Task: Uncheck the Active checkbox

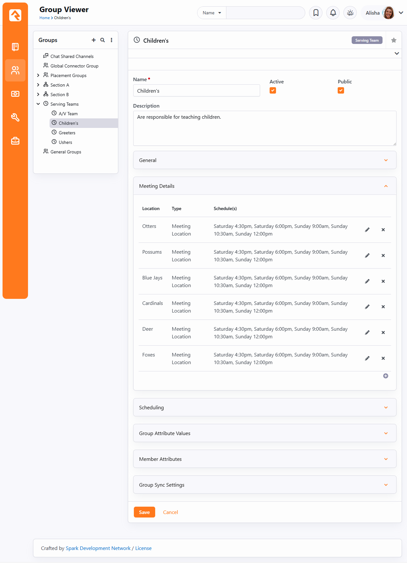Action: pos(273,91)
